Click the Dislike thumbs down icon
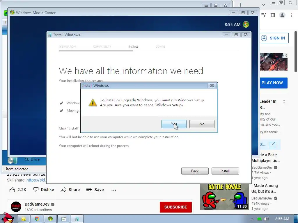Screen dimensions: 298x223 click(x=36, y=190)
